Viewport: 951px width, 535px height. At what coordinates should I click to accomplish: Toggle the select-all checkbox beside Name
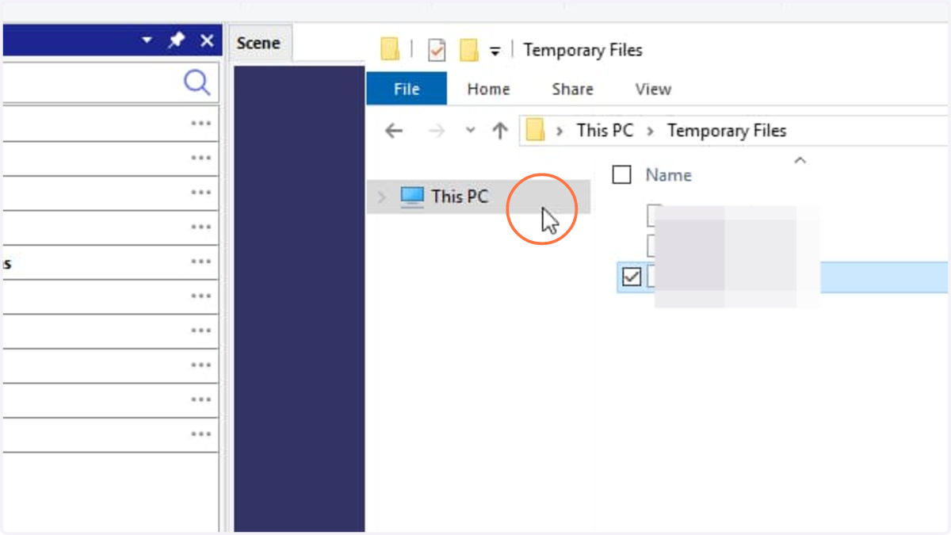pyautogui.click(x=622, y=174)
